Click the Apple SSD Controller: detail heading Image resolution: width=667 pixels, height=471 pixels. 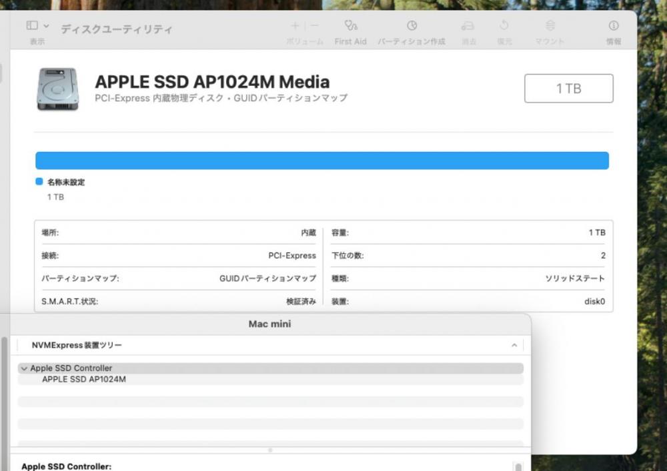tap(66, 466)
